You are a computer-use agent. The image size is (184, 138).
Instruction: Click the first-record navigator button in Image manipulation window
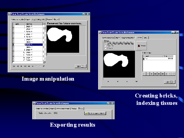click(14, 66)
